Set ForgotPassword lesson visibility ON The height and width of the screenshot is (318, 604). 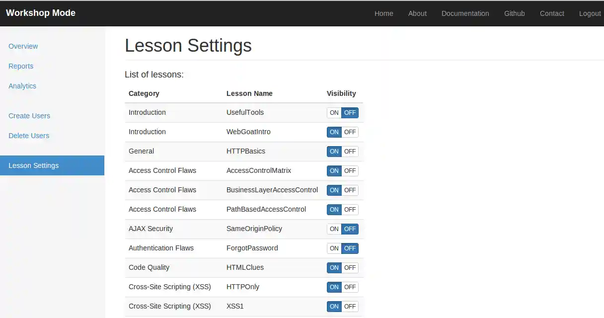(334, 248)
